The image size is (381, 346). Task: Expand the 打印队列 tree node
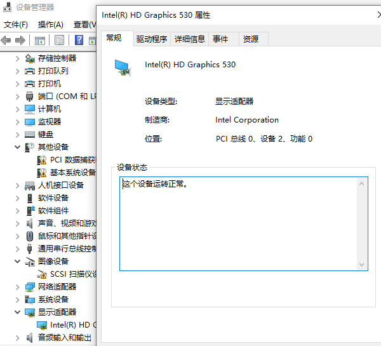tap(18, 71)
